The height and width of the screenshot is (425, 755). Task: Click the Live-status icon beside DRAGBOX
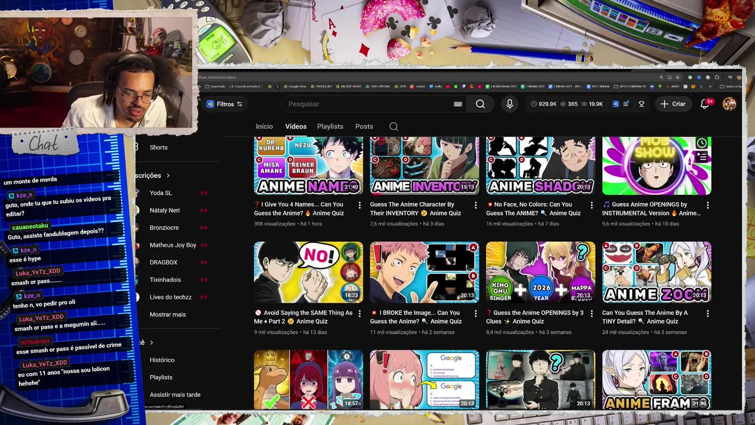pyautogui.click(x=203, y=262)
